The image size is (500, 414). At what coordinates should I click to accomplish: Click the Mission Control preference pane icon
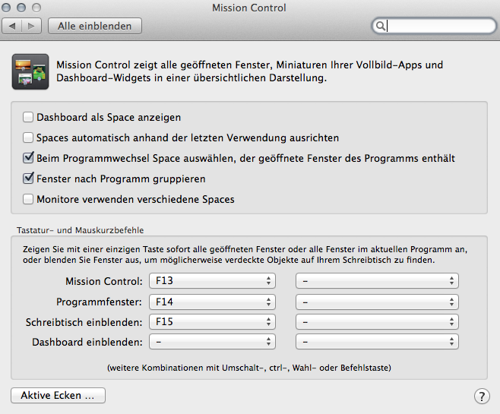(x=30, y=71)
